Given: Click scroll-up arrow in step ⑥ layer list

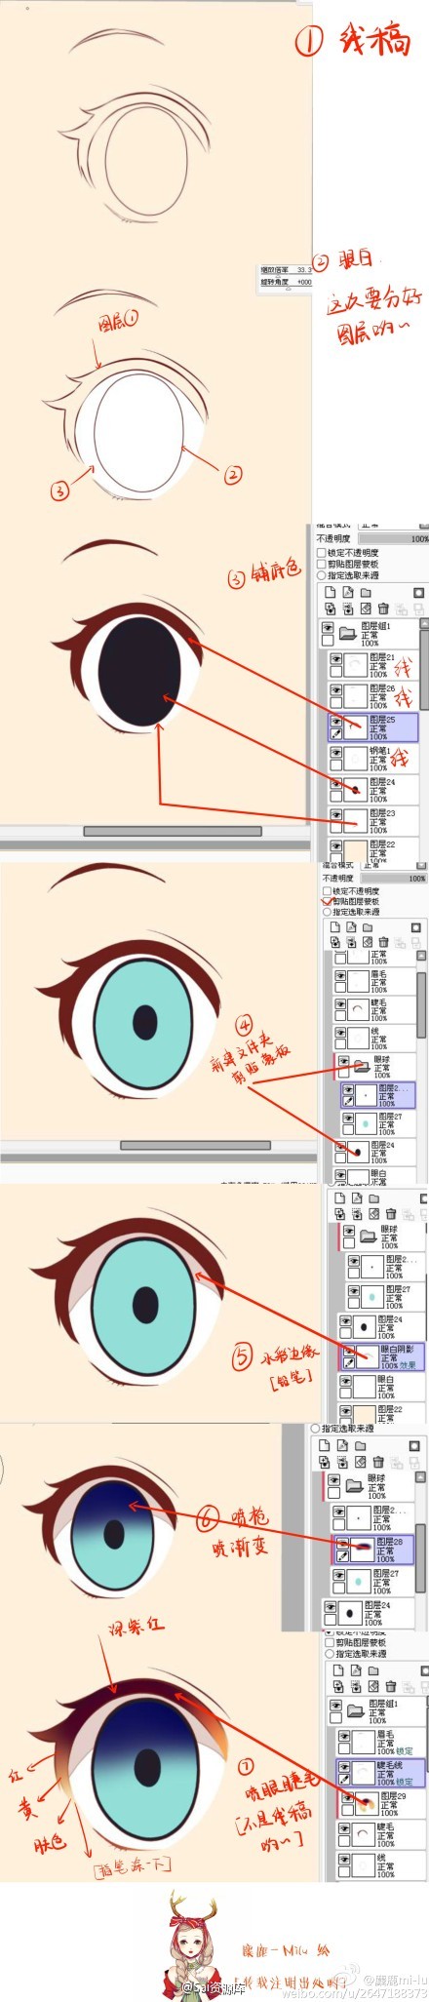Looking at the screenshot, I should [x=420, y=1476].
